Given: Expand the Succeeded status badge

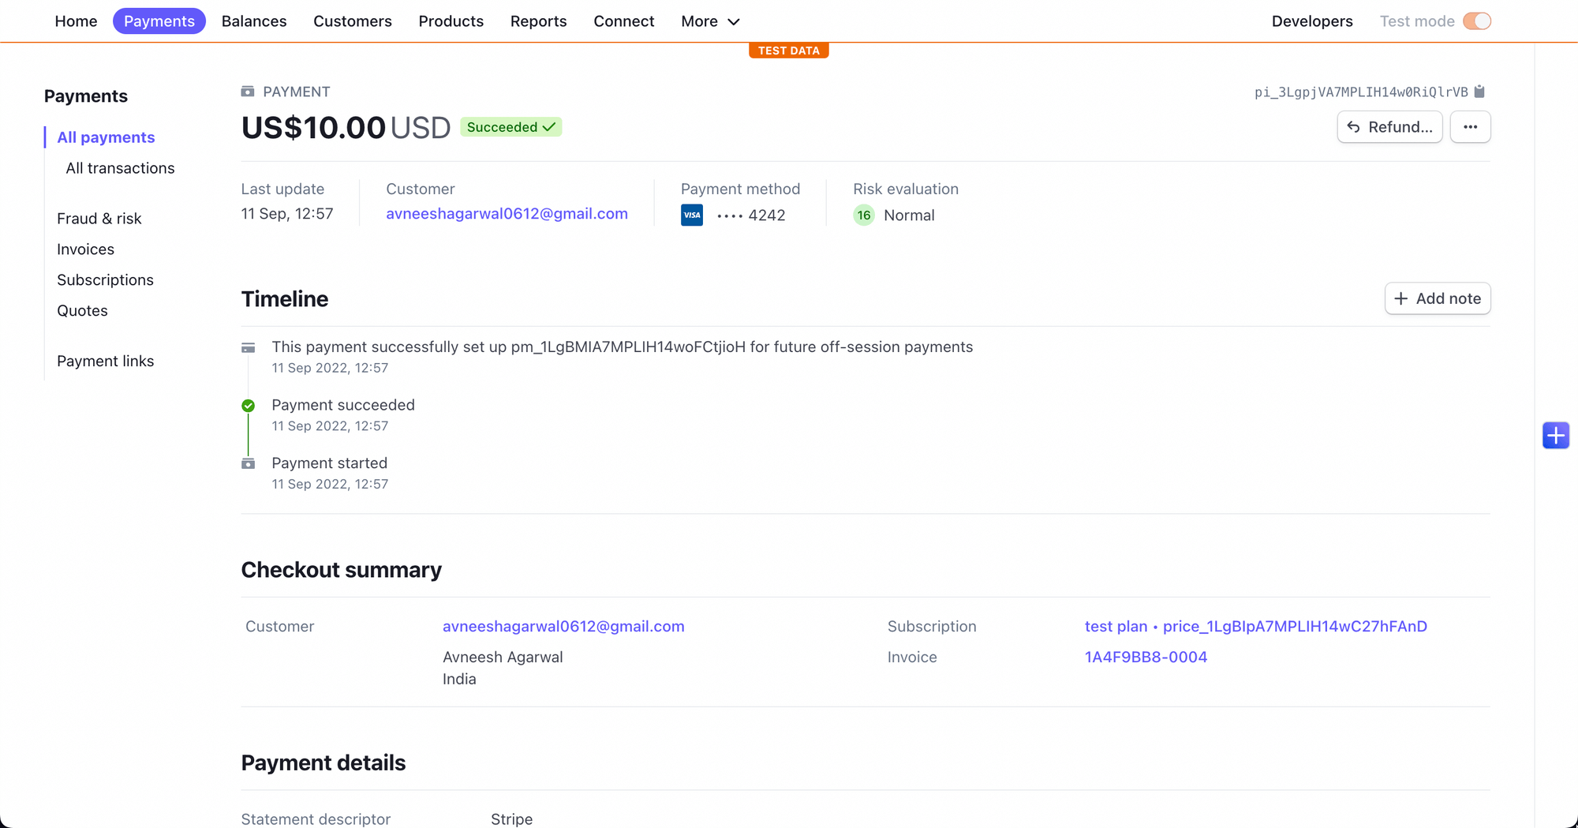Looking at the screenshot, I should click(x=510, y=126).
